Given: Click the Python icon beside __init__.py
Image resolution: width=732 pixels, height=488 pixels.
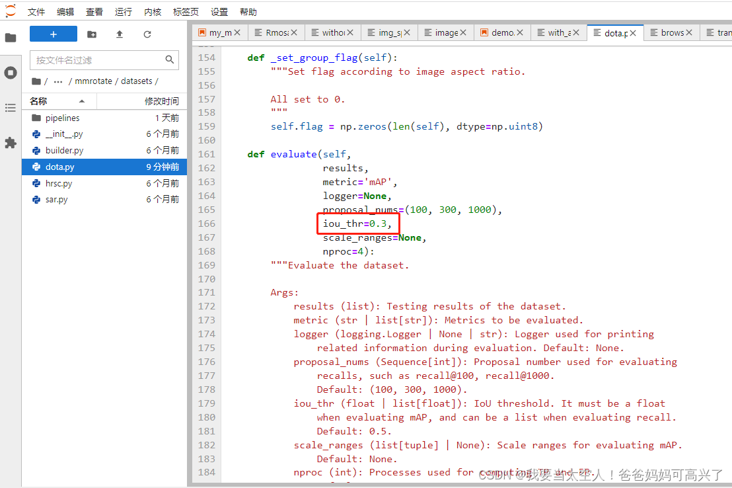Looking at the screenshot, I should pos(36,134).
